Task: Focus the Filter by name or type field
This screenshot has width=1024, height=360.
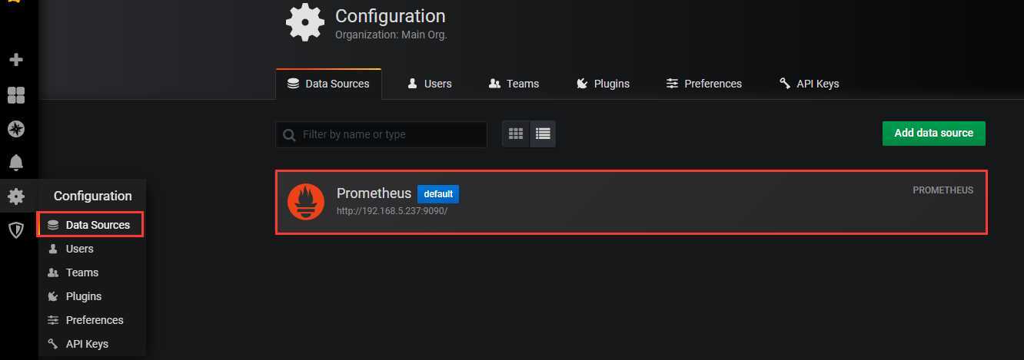Action: [x=381, y=134]
